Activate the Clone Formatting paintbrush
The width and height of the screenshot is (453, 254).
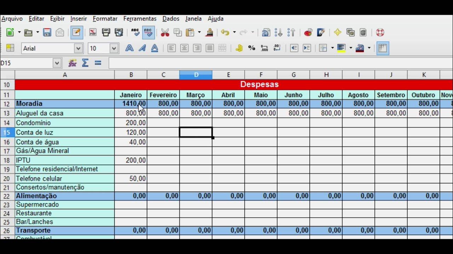(x=210, y=32)
